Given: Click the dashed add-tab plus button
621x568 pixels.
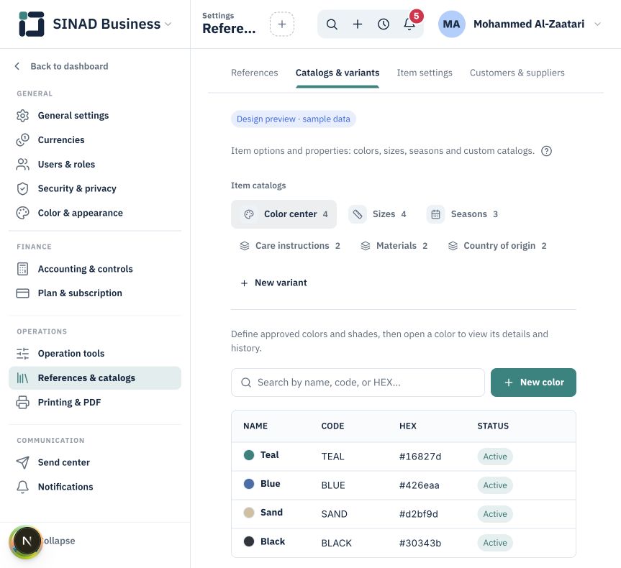Looking at the screenshot, I should 282,24.
